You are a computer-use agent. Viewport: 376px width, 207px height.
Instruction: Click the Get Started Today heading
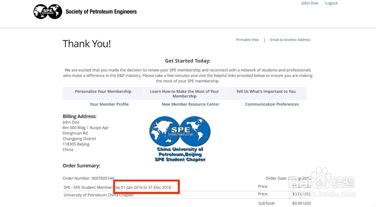(x=188, y=61)
